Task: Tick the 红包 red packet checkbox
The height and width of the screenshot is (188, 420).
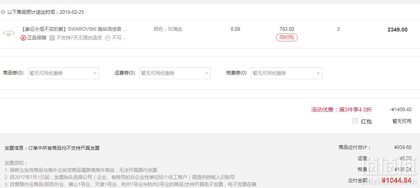Action: (x=355, y=121)
